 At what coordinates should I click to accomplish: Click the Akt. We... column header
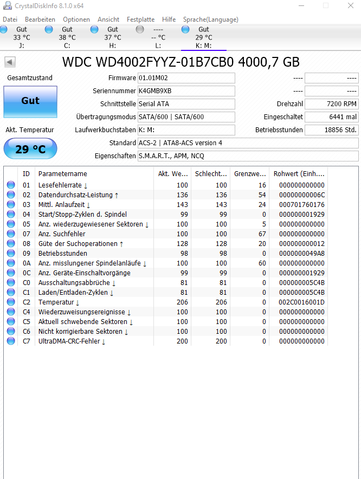172,174
